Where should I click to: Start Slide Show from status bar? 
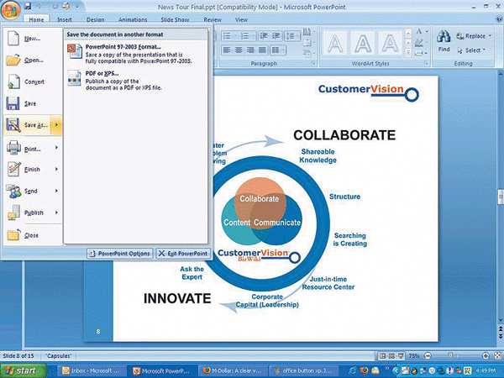(401, 355)
